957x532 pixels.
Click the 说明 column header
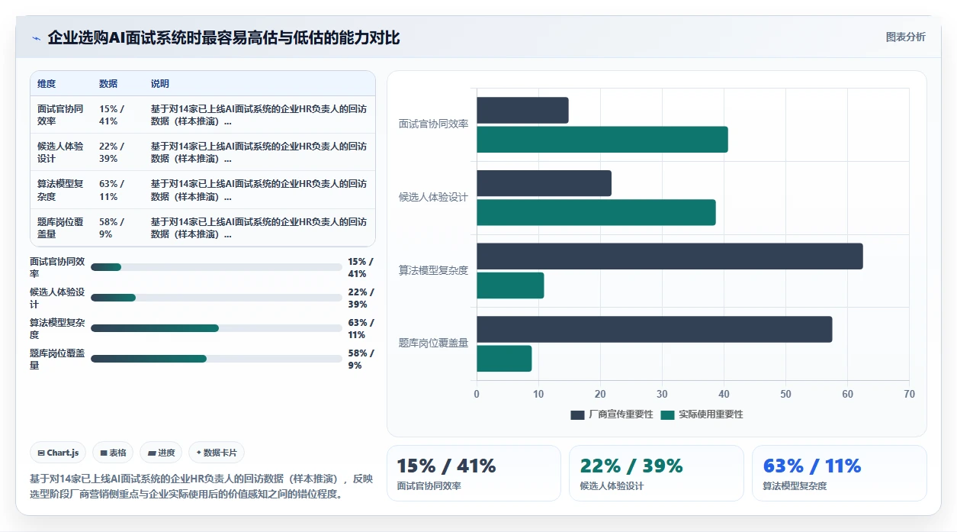click(x=160, y=84)
